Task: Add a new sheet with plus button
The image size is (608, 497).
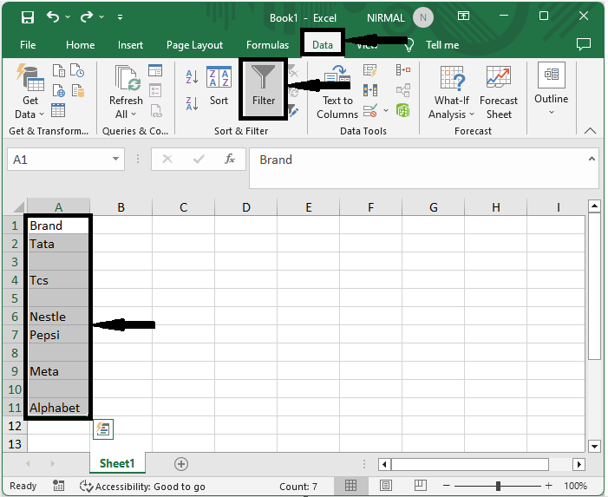Action: (181, 464)
